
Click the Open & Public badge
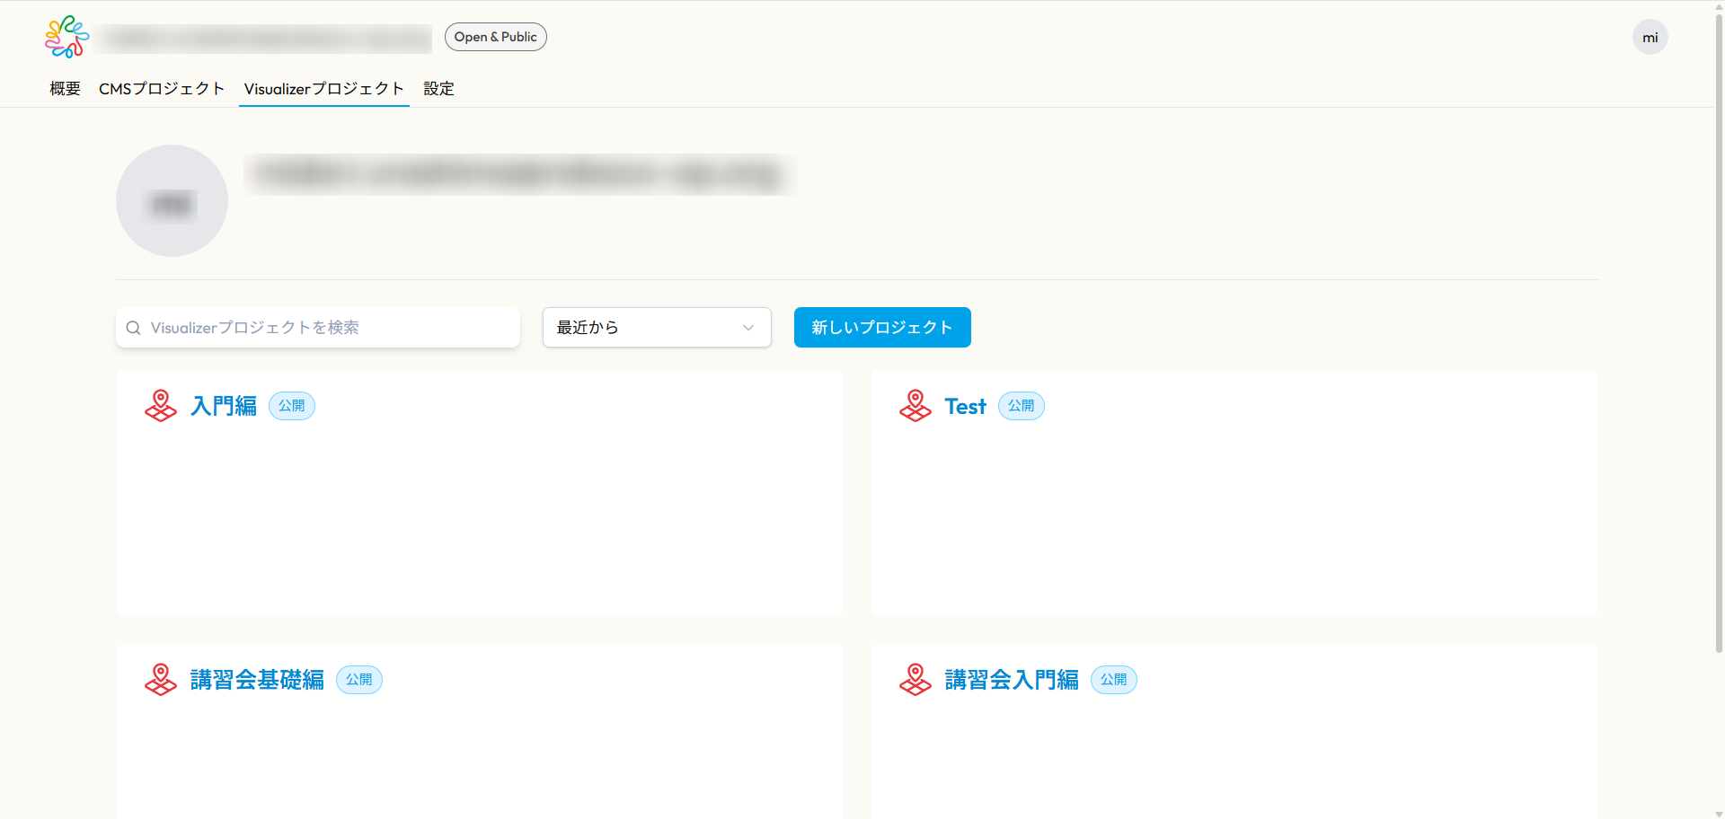click(x=495, y=37)
